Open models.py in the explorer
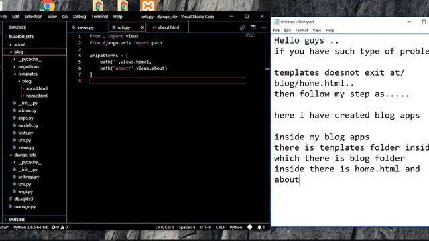The width and height of the screenshot is (429, 241). pos(28,125)
